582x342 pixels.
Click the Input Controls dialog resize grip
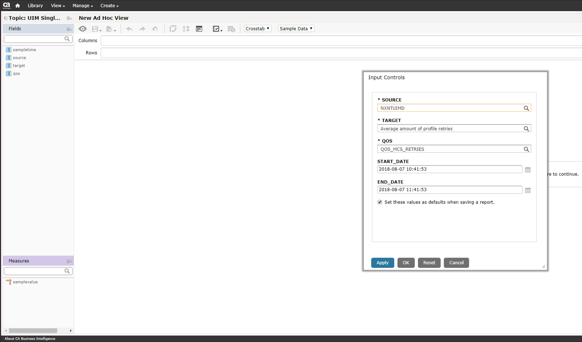pos(544,266)
